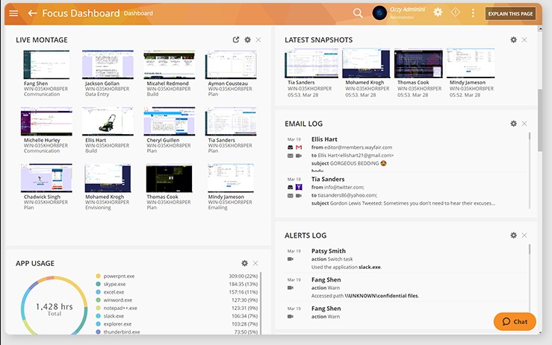Open App Usage widget settings gear

click(x=244, y=263)
